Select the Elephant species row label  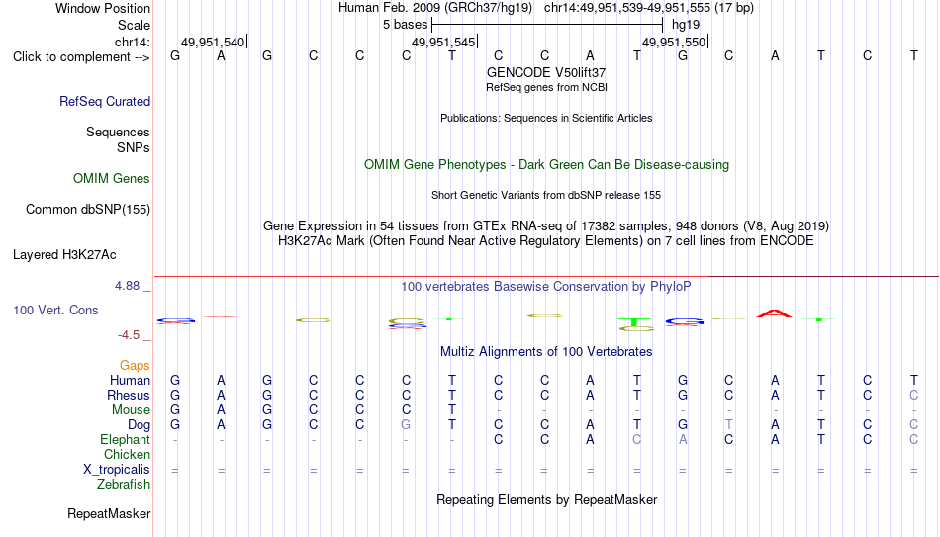pyautogui.click(x=125, y=439)
